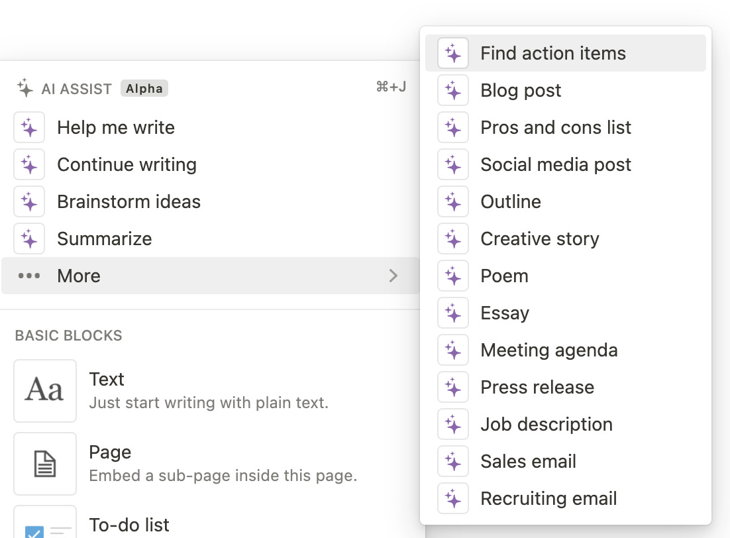This screenshot has height=538, width=730.
Task: Click the sparkle icon beside Poem
Action: (x=453, y=276)
